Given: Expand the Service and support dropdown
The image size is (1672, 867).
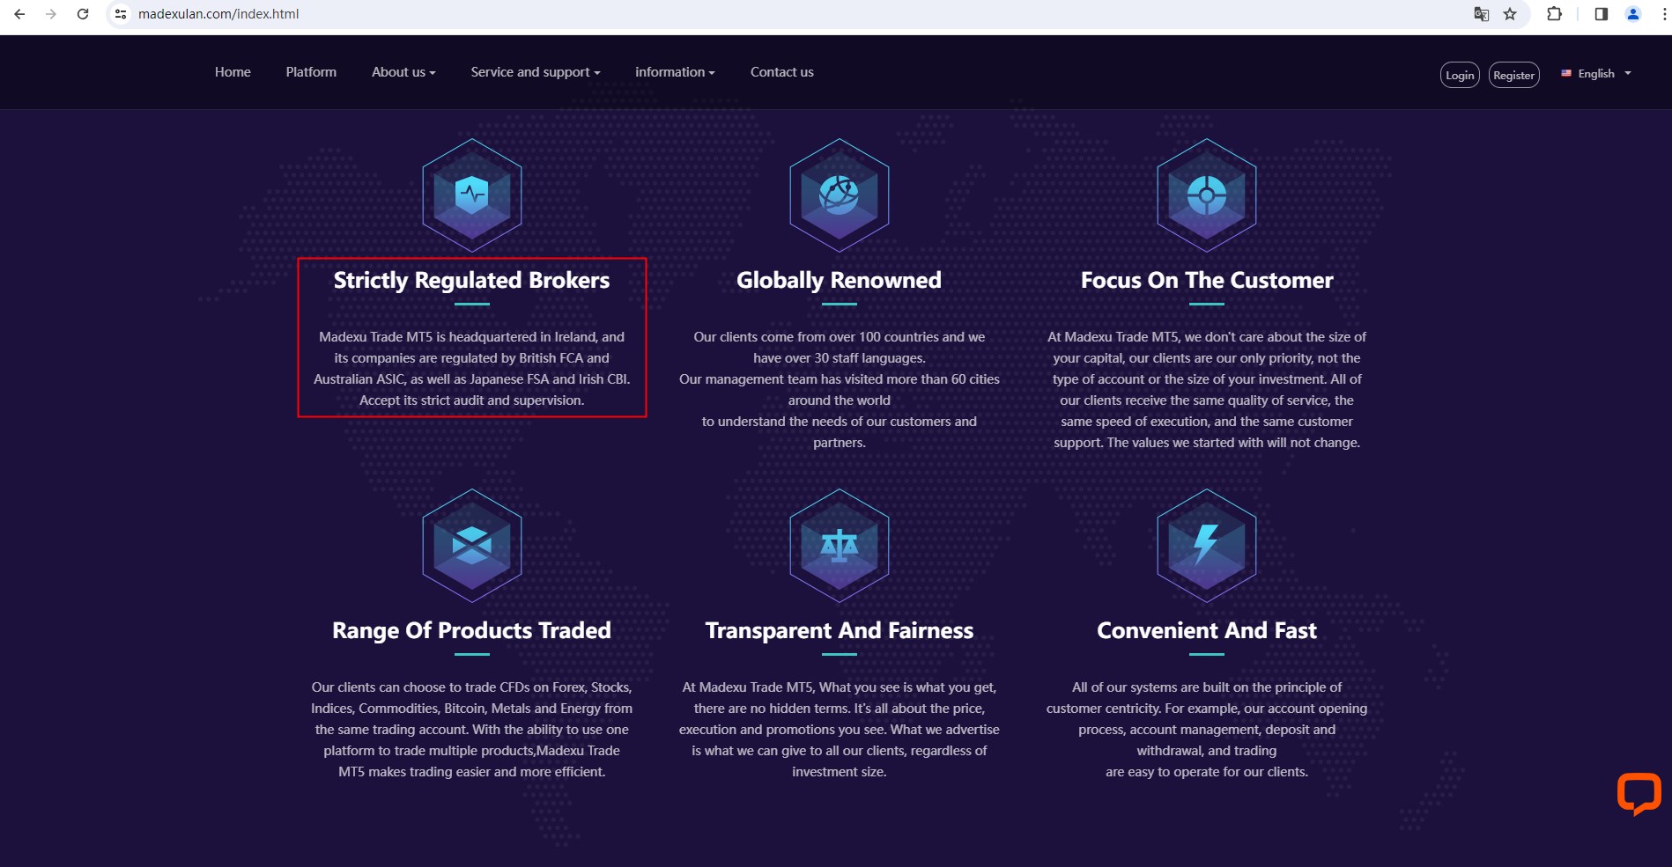Looking at the screenshot, I should pyautogui.click(x=535, y=72).
